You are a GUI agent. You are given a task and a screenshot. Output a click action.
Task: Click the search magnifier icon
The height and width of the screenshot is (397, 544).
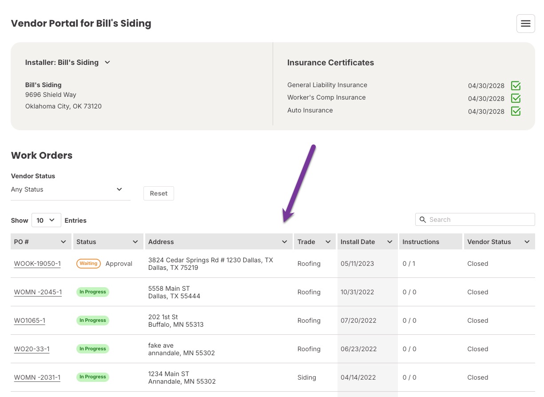(x=423, y=220)
